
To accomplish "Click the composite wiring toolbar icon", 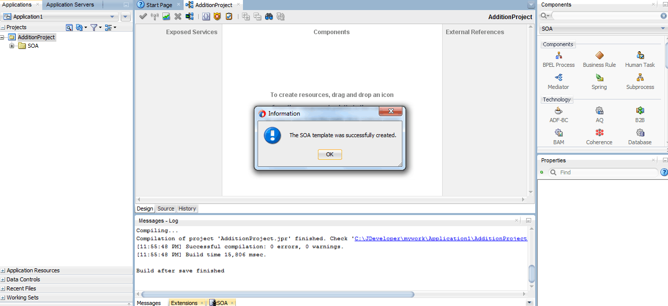I will [x=189, y=17].
